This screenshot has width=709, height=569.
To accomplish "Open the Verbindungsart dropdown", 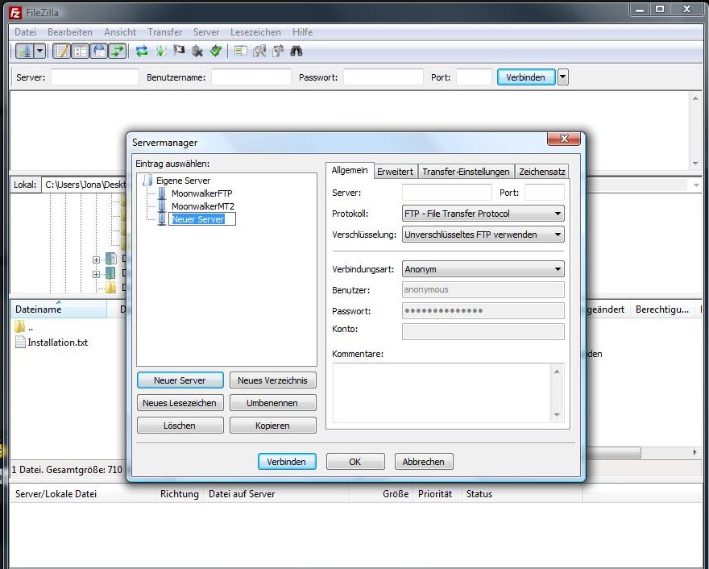I will 483,269.
